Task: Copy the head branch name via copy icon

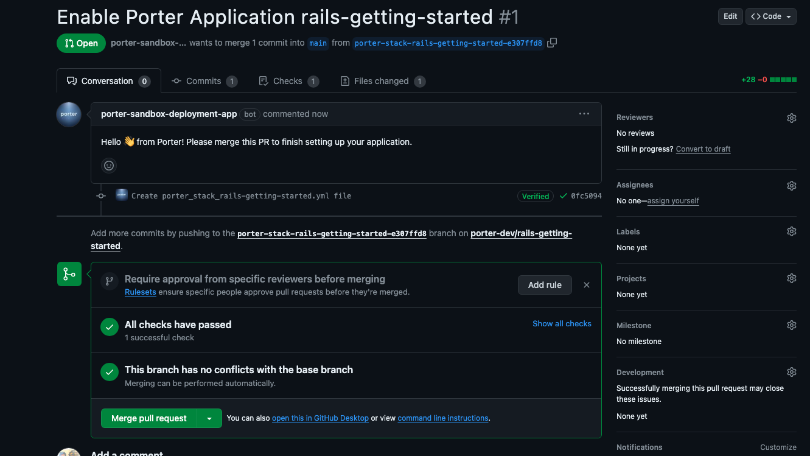Action: pyautogui.click(x=552, y=43)
